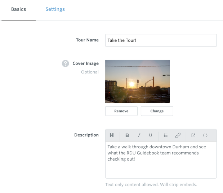Toggle bold formatting in description editor
Viewport: 223px width, 193px height.
[127, 135]
